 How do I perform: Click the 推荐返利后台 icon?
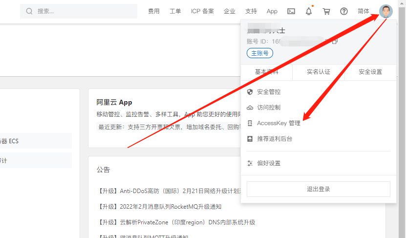[250, 139]
